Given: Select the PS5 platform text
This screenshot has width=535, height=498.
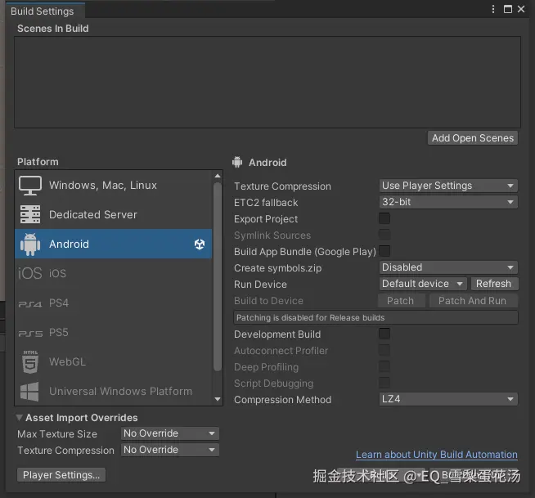Looking at the screenshot, I should pyautogui.click(x=59, y=332).
